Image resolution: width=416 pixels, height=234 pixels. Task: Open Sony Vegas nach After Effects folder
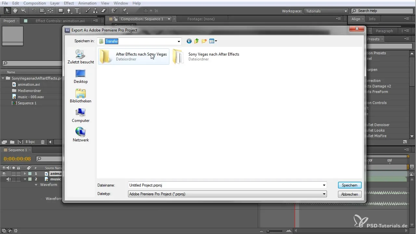click(206, 57)
